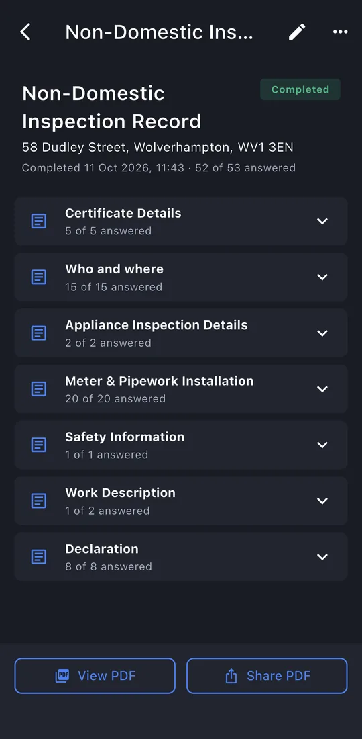Viewport: 362px width, 739px height.
Task: Click the Declaration section document icon
Action: pos(39,557)
